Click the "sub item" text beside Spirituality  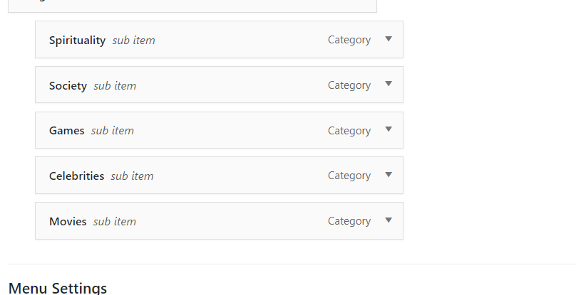click(133, 41)
